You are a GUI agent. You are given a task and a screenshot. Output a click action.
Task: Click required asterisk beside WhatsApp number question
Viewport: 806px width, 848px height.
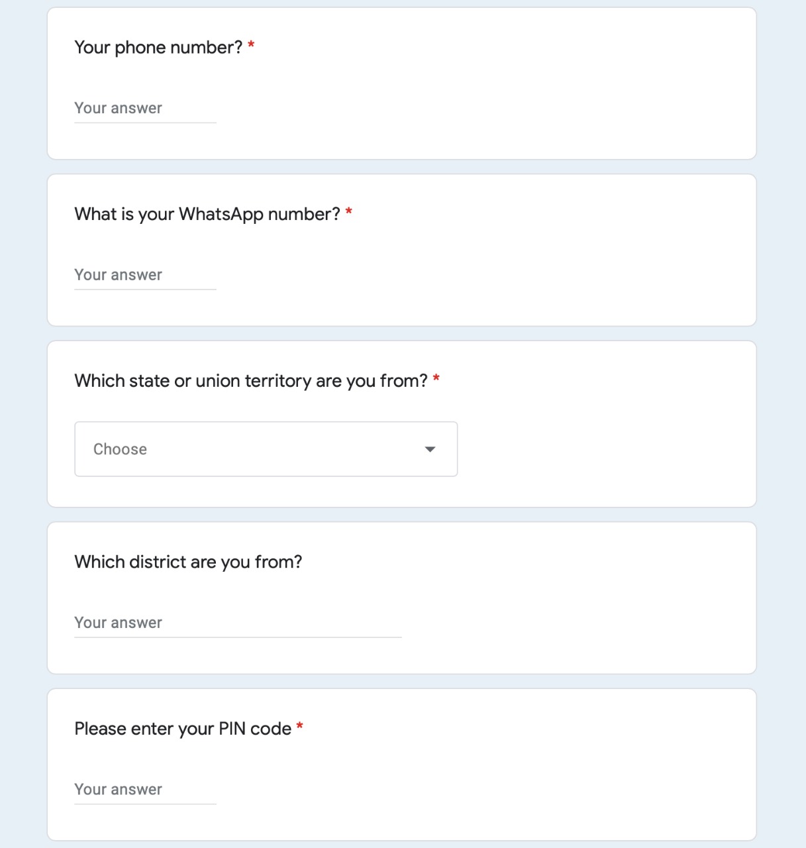[x=349, y=212]
